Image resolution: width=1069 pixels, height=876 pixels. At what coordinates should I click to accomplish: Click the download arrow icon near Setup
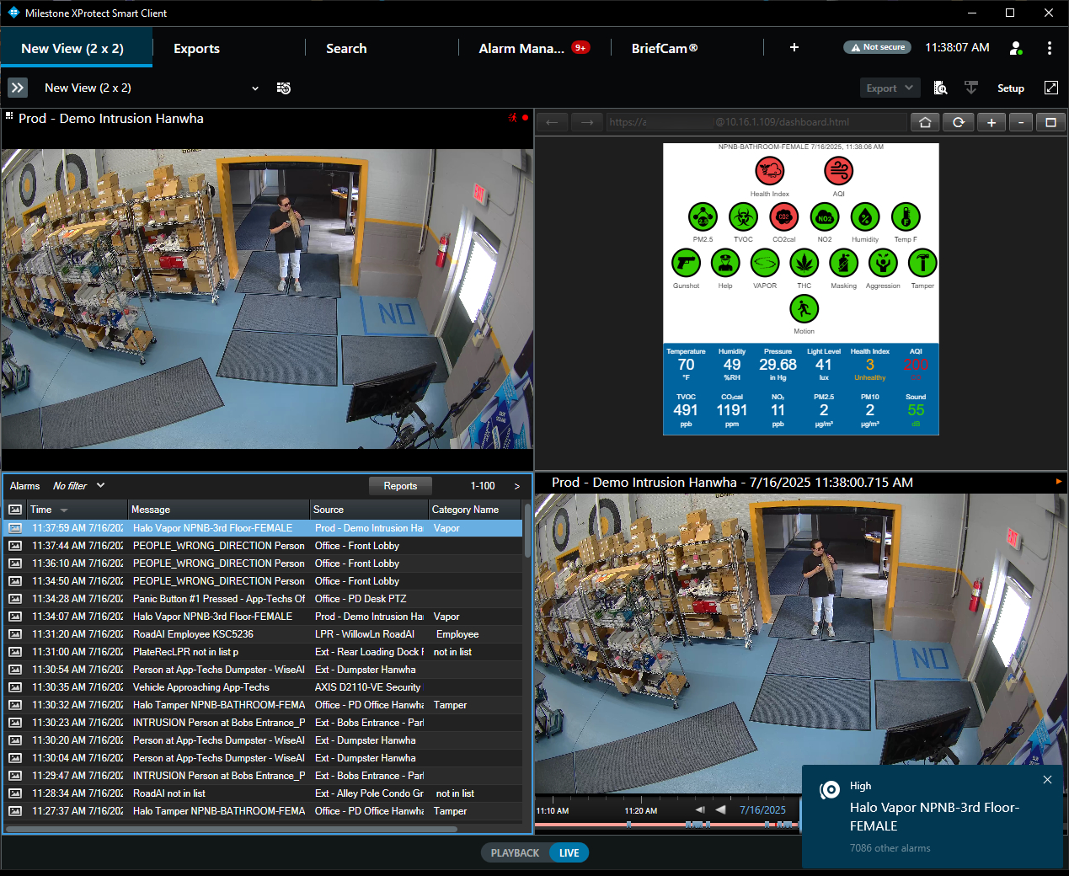click(971, 88)
